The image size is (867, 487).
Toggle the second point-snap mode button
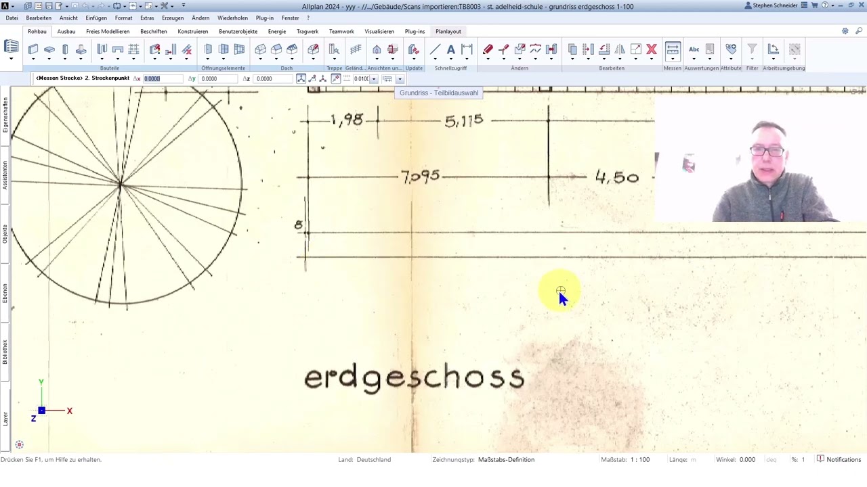pos(312,78)
